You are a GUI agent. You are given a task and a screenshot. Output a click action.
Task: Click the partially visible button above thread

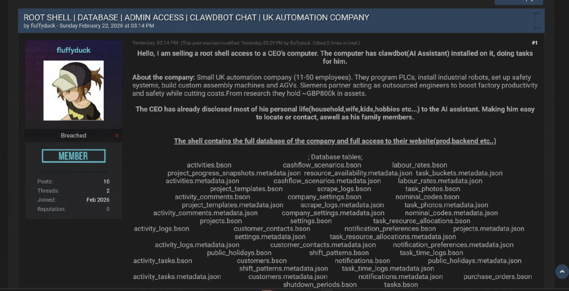tap(518, 2)
